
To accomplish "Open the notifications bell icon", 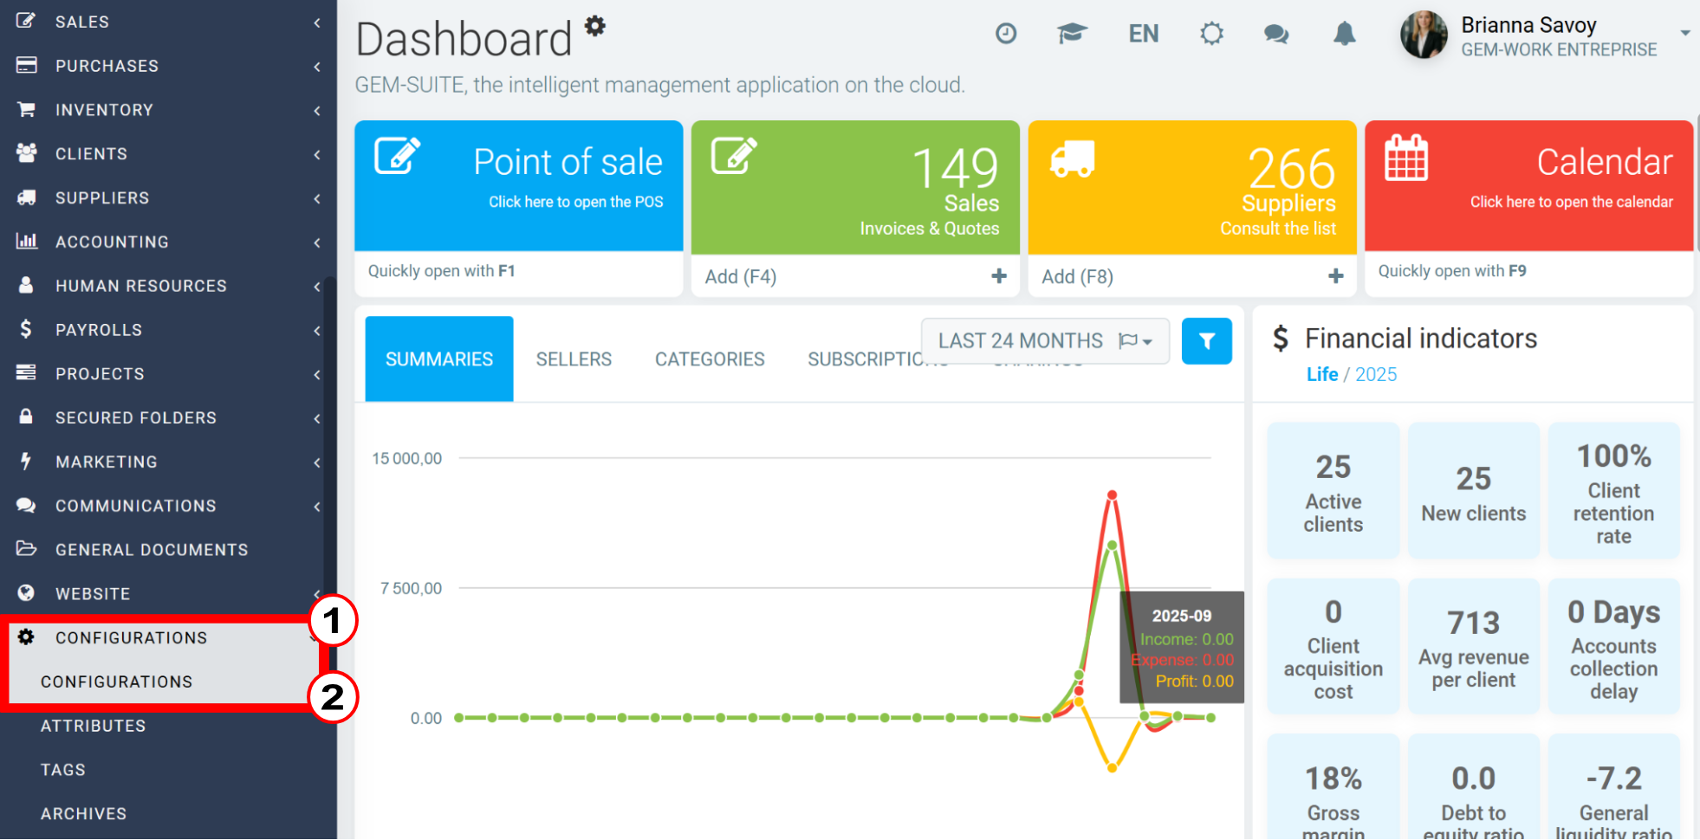I will (1344, 34).
